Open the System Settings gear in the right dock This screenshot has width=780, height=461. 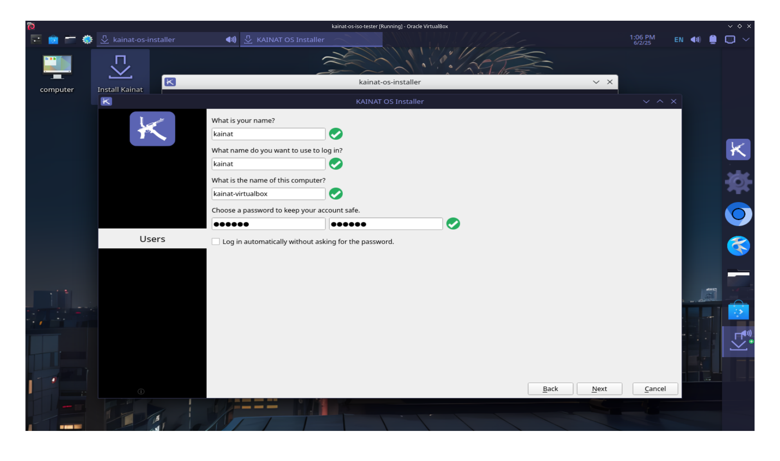738,182
